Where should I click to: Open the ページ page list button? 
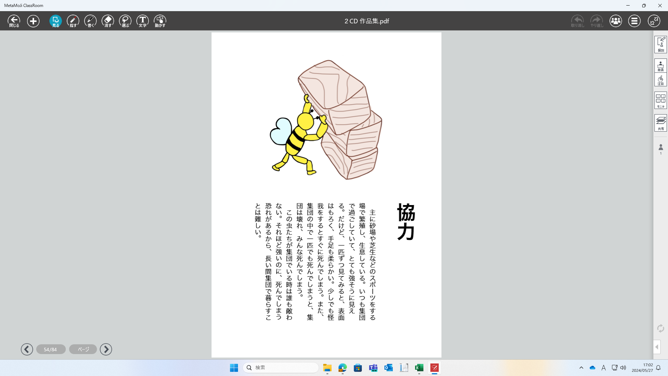click(x=83, y=349)
